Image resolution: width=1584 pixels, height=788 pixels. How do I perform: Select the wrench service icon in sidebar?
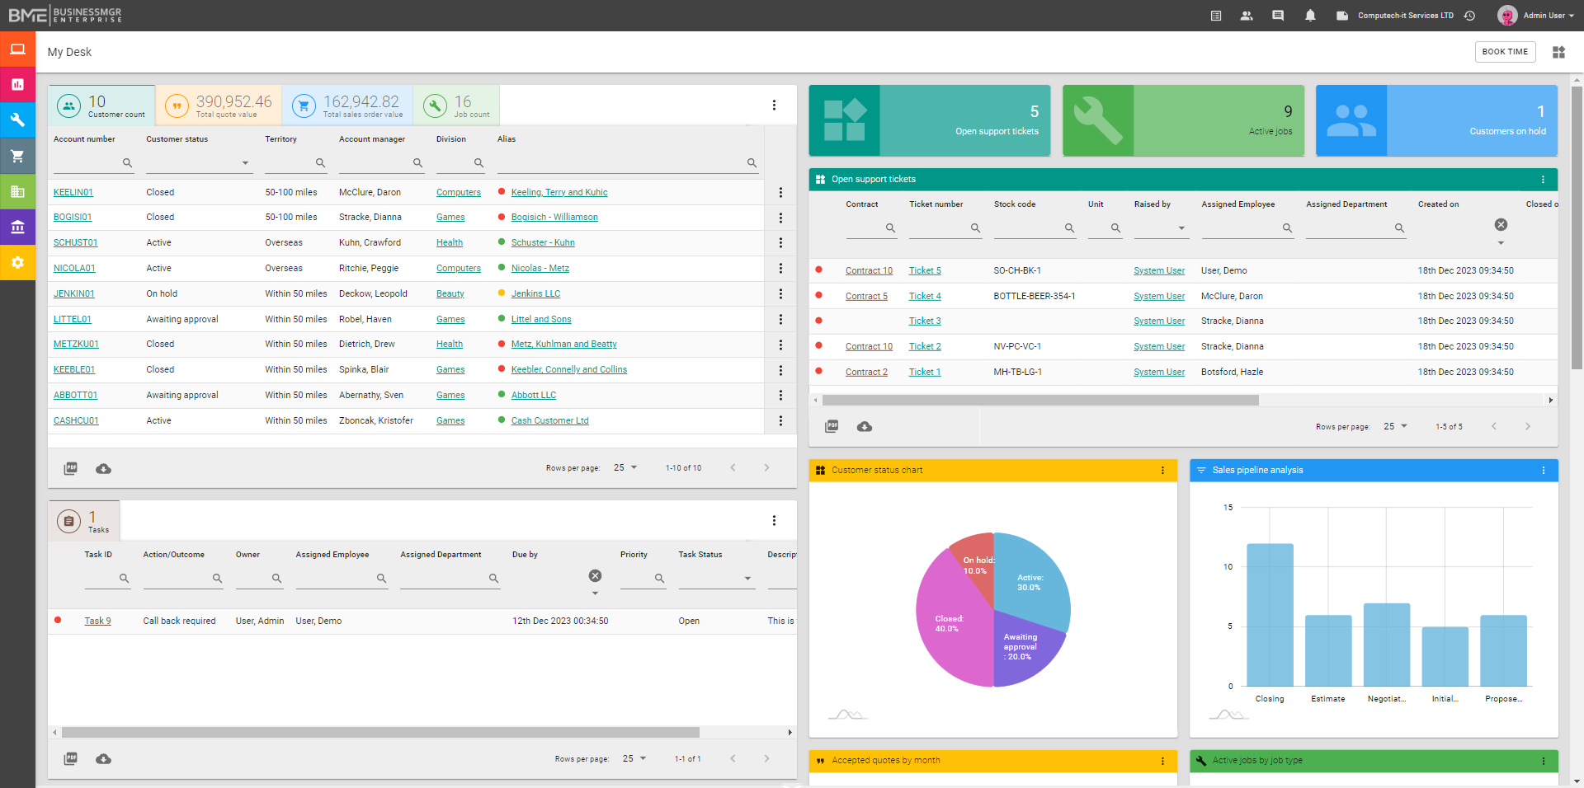[18, 120]
